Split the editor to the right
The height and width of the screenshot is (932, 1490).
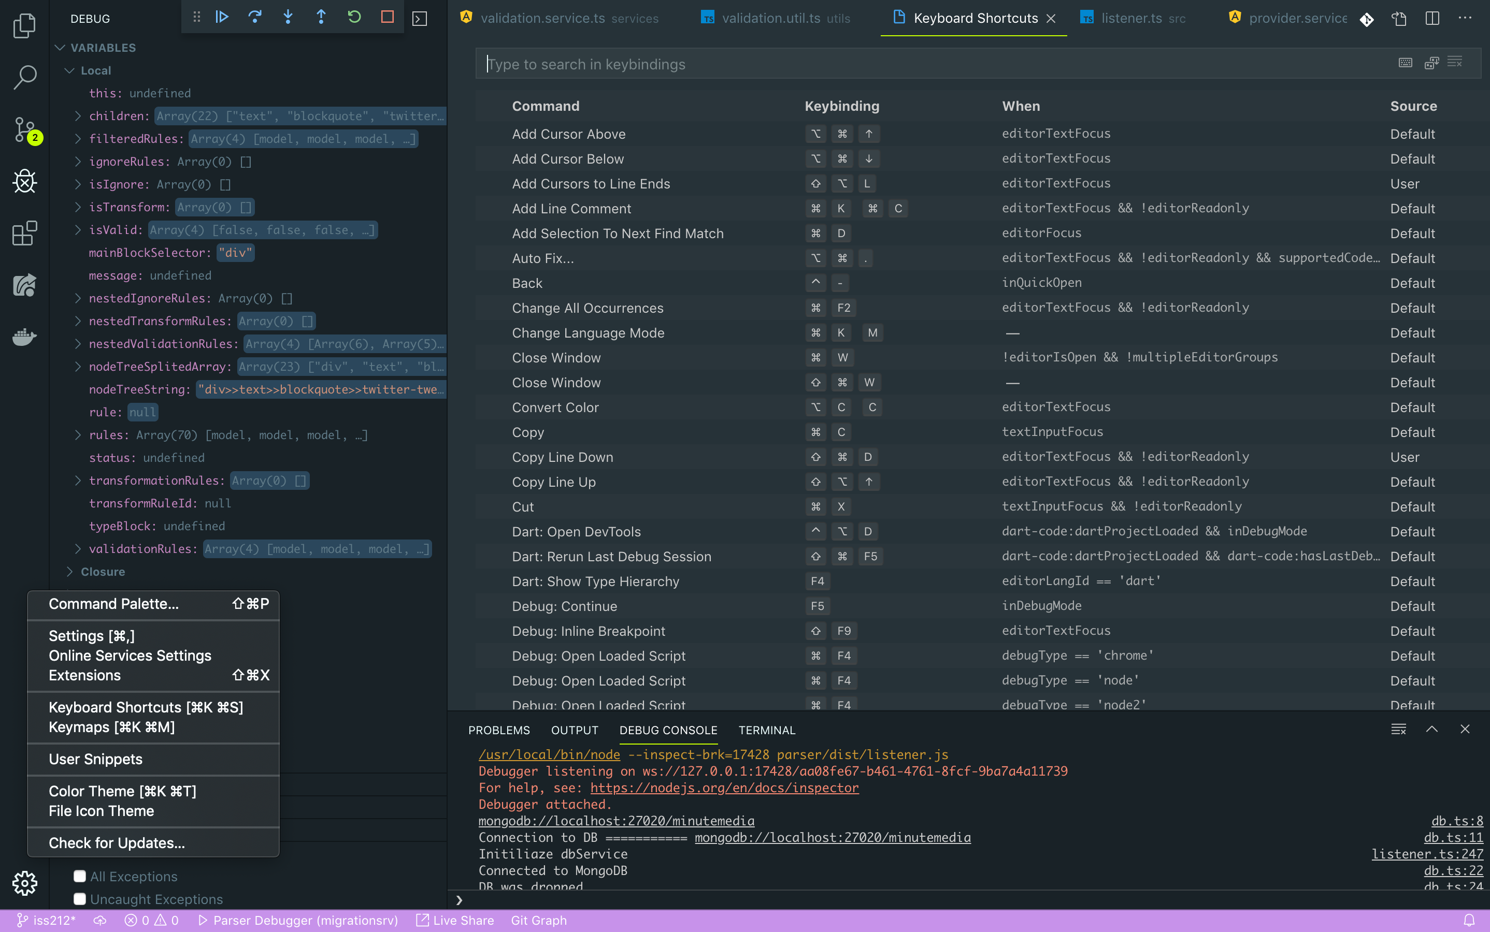1432,19
